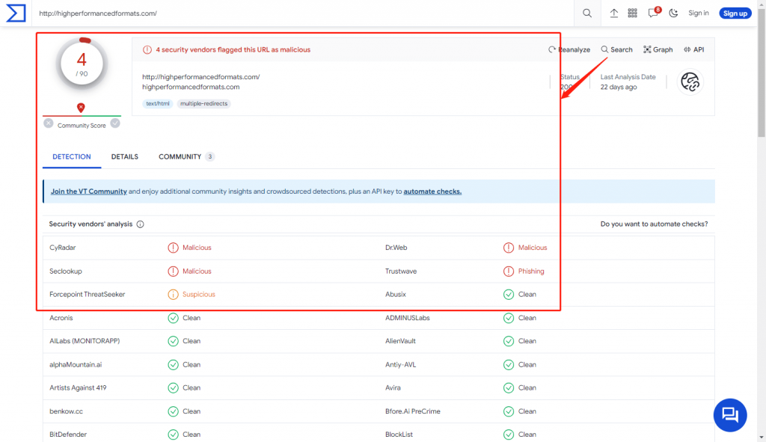Click the 4 security vendors flagged warning text
The height and width of the screenshot is (442, 766).
[233, 50]
